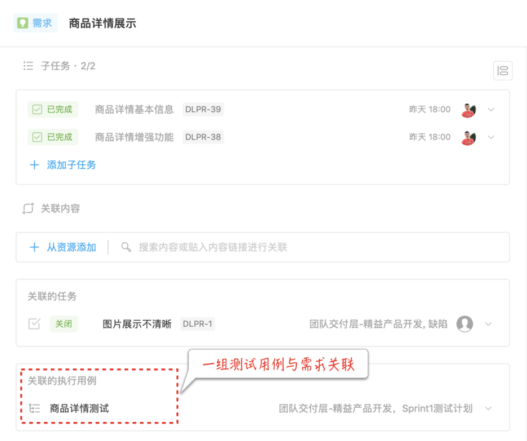527x441 pixels.
Task: Expand the DLPR-1 row chevron
Action: 488,324
